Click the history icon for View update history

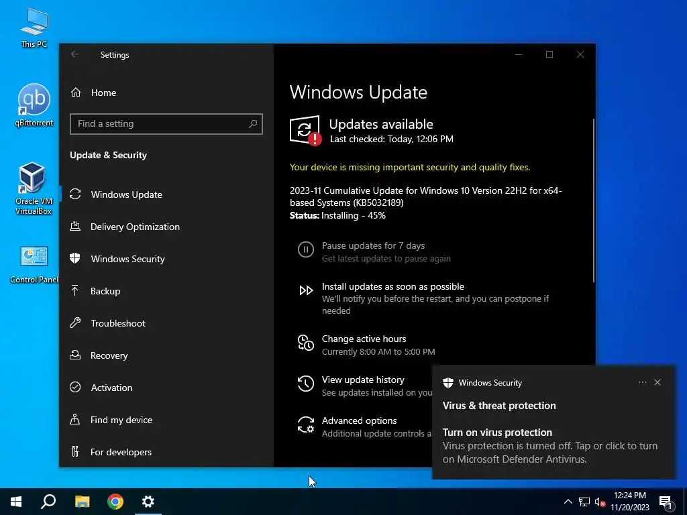click(x=306, y=384)
